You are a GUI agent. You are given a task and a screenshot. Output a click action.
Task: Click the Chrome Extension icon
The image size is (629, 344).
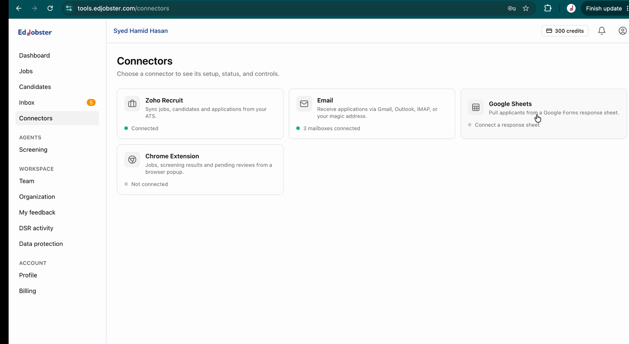[132, 159]
